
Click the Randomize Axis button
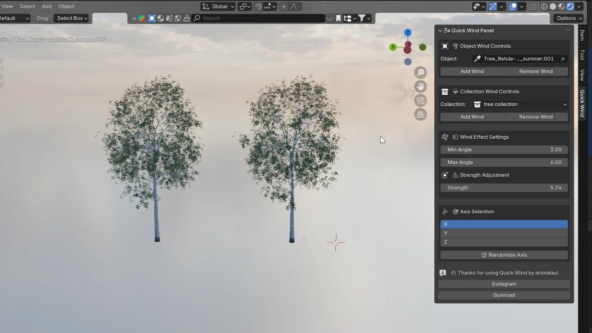pyautogui.click(x=504, y=255)
